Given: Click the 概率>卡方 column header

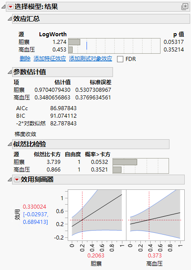Looking at the screenshot, I should click(x=98, y=154).
